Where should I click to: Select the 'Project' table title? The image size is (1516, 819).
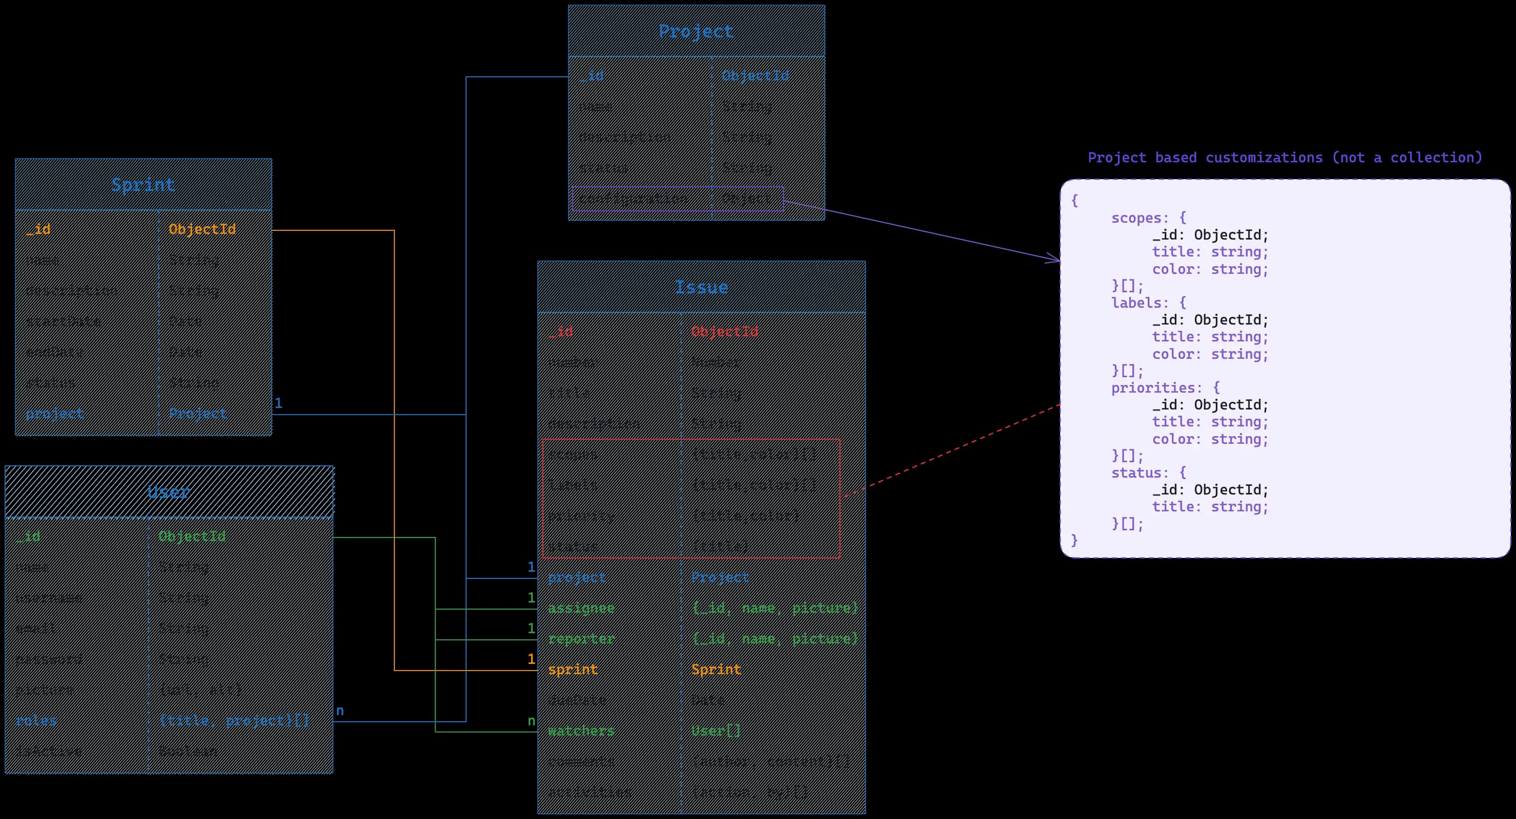pyautogui.click(x=696, y=31)
